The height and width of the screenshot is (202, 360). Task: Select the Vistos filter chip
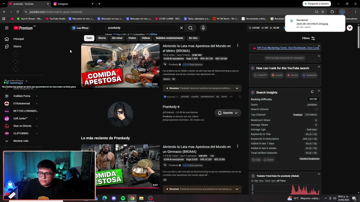[132, 38]
